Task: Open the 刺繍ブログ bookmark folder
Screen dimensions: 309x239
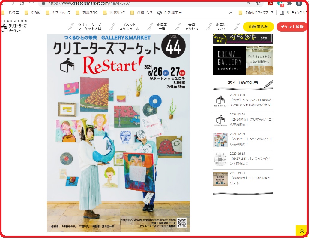Action: pos(87,13)
